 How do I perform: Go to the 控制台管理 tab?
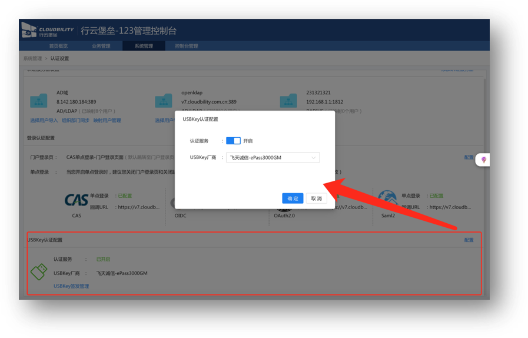coord(187,46)
